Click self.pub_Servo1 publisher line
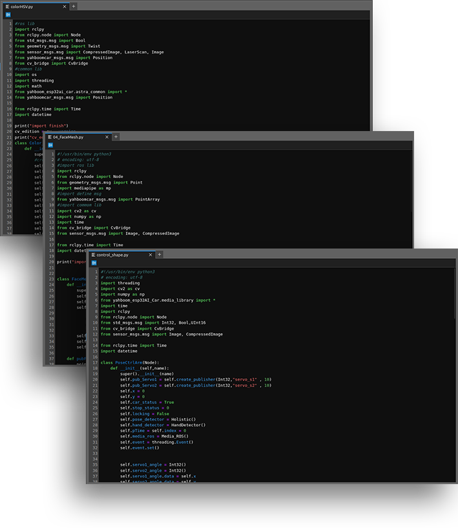Screen dimensions: 458x528 [196, 380]
